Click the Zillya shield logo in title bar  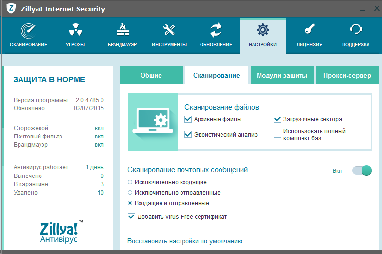click(x=11, y=8)
